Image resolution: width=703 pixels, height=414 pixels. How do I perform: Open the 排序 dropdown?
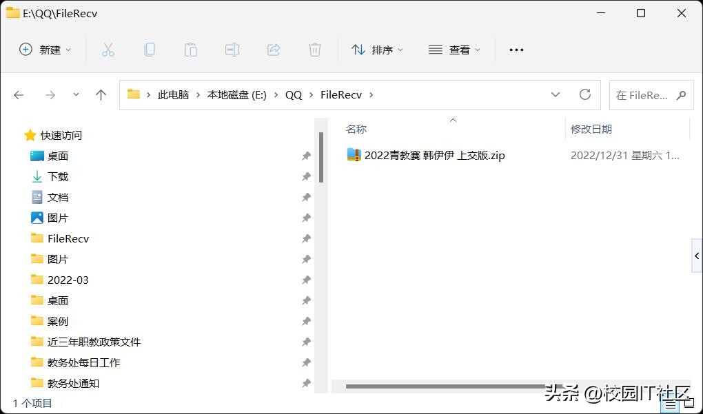tap(378, 49)
